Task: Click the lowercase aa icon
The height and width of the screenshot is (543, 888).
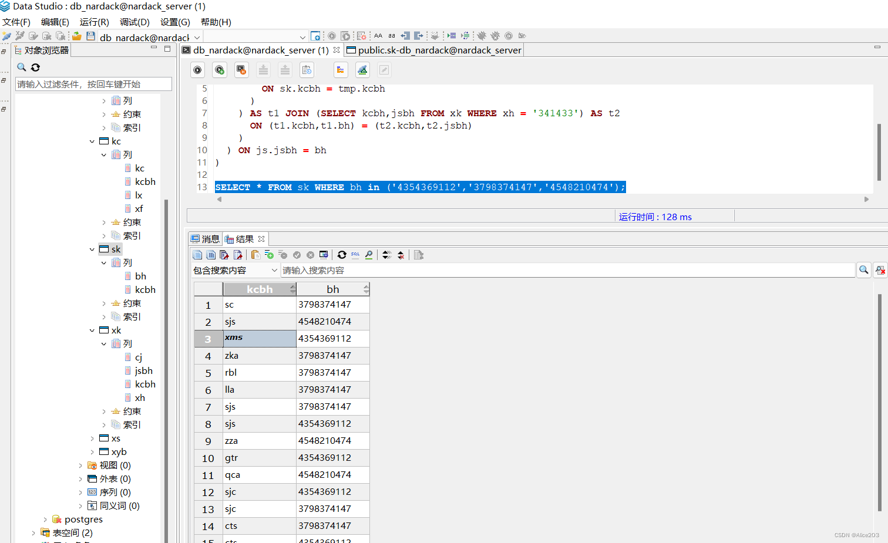Action: point(392,36)
